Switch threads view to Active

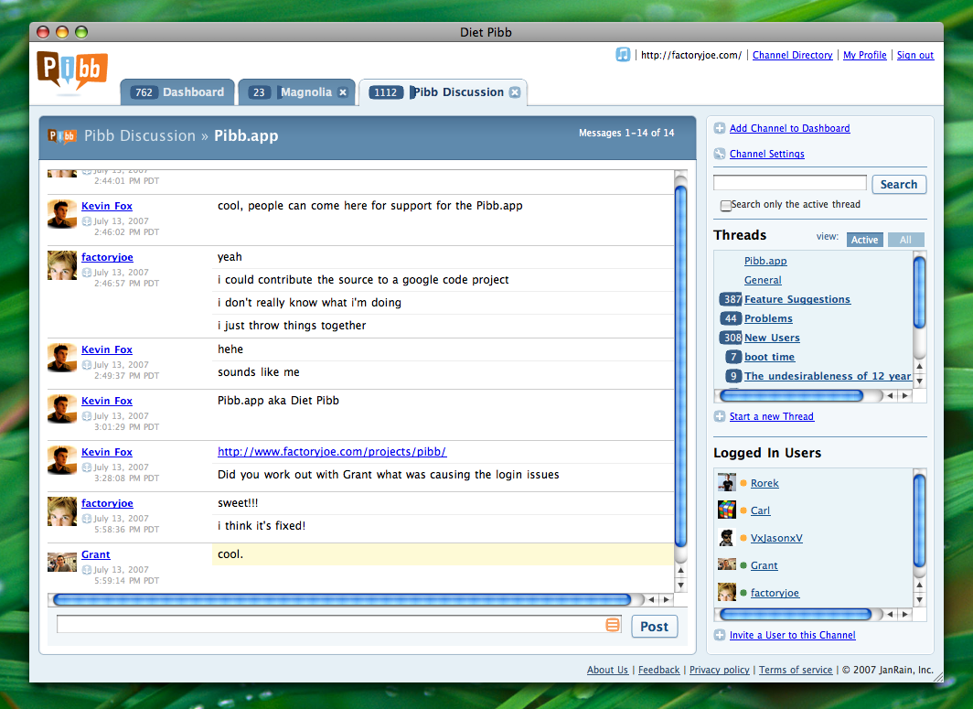[x=864, y=240]
